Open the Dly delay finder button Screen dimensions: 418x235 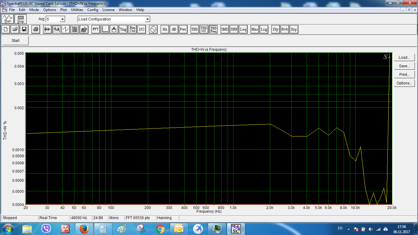[x=275, y=29]
